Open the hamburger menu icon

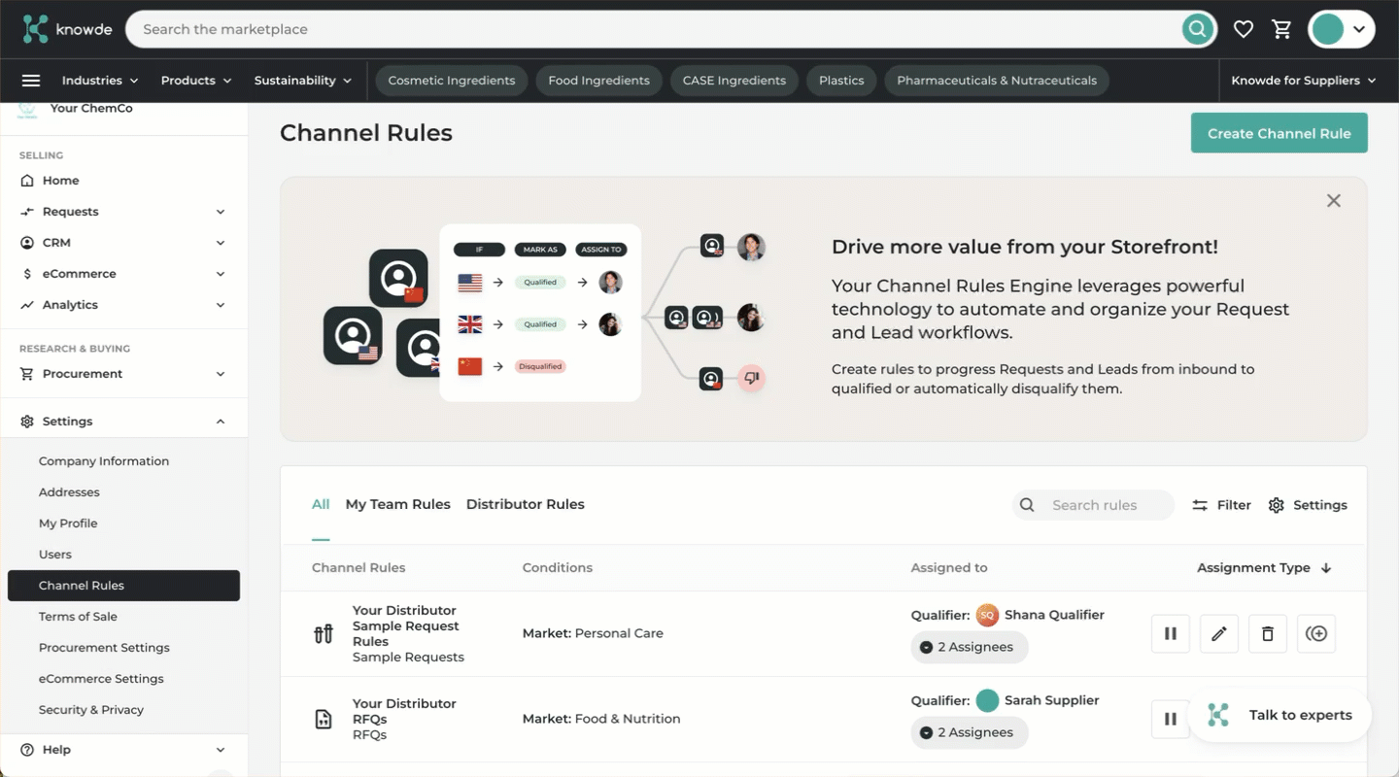(31, 81)
